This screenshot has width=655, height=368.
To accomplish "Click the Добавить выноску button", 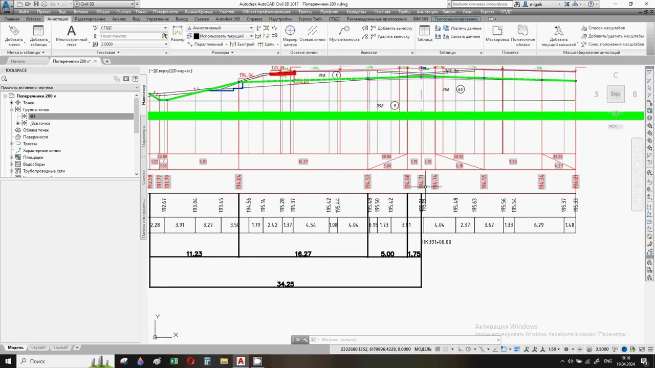I will click(390, 29).
